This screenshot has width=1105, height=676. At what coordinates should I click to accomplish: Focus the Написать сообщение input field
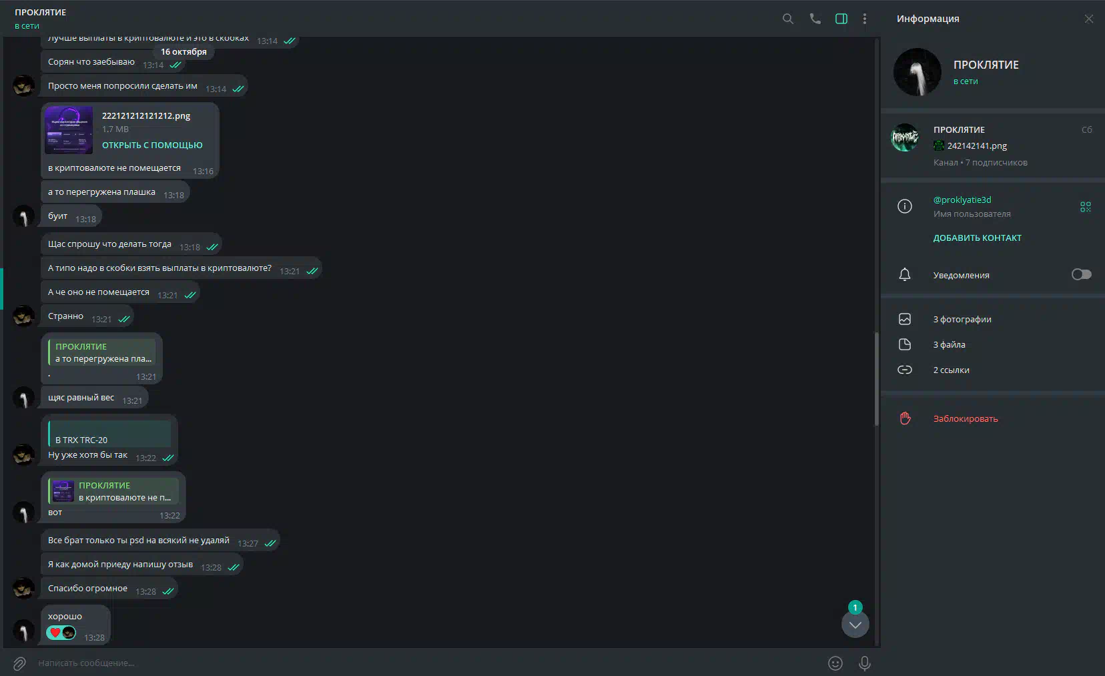pos(427,663)
